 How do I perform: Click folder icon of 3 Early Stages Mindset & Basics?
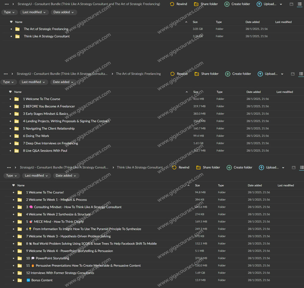coord(17,114)
